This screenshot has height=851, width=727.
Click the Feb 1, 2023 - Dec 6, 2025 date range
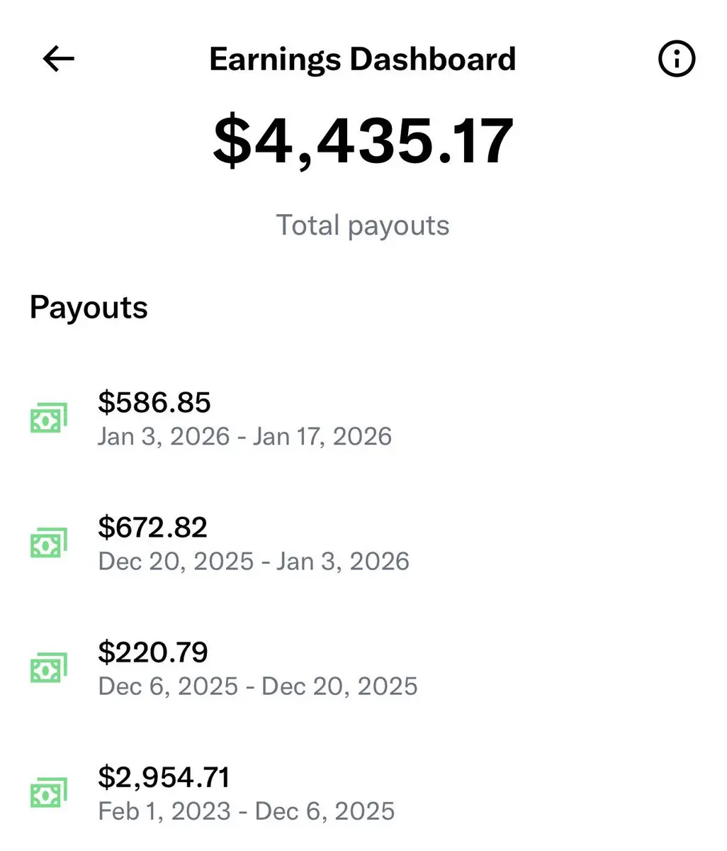[247, 811]
